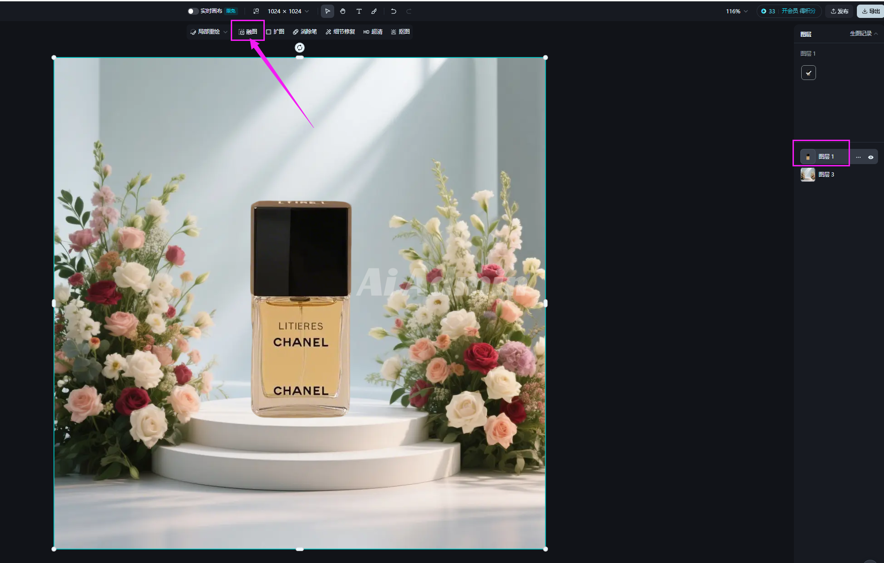Viewport: 884px width, 563px height.
Task: Select the T text tool
Action: (359, 11)
